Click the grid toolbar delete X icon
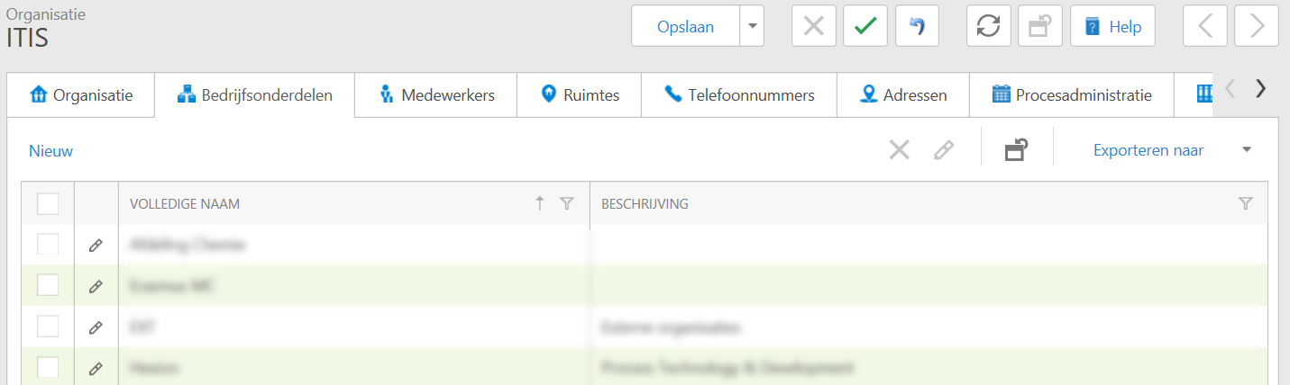This screenshot has width=1290, height=385. [899, 150]
